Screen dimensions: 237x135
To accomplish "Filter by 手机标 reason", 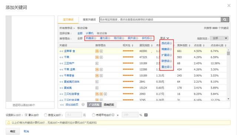I will pyautogui.click(x=146, y=38).
